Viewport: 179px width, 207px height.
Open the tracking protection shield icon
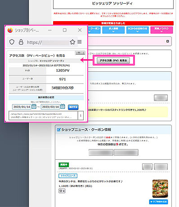click(12, 42)
